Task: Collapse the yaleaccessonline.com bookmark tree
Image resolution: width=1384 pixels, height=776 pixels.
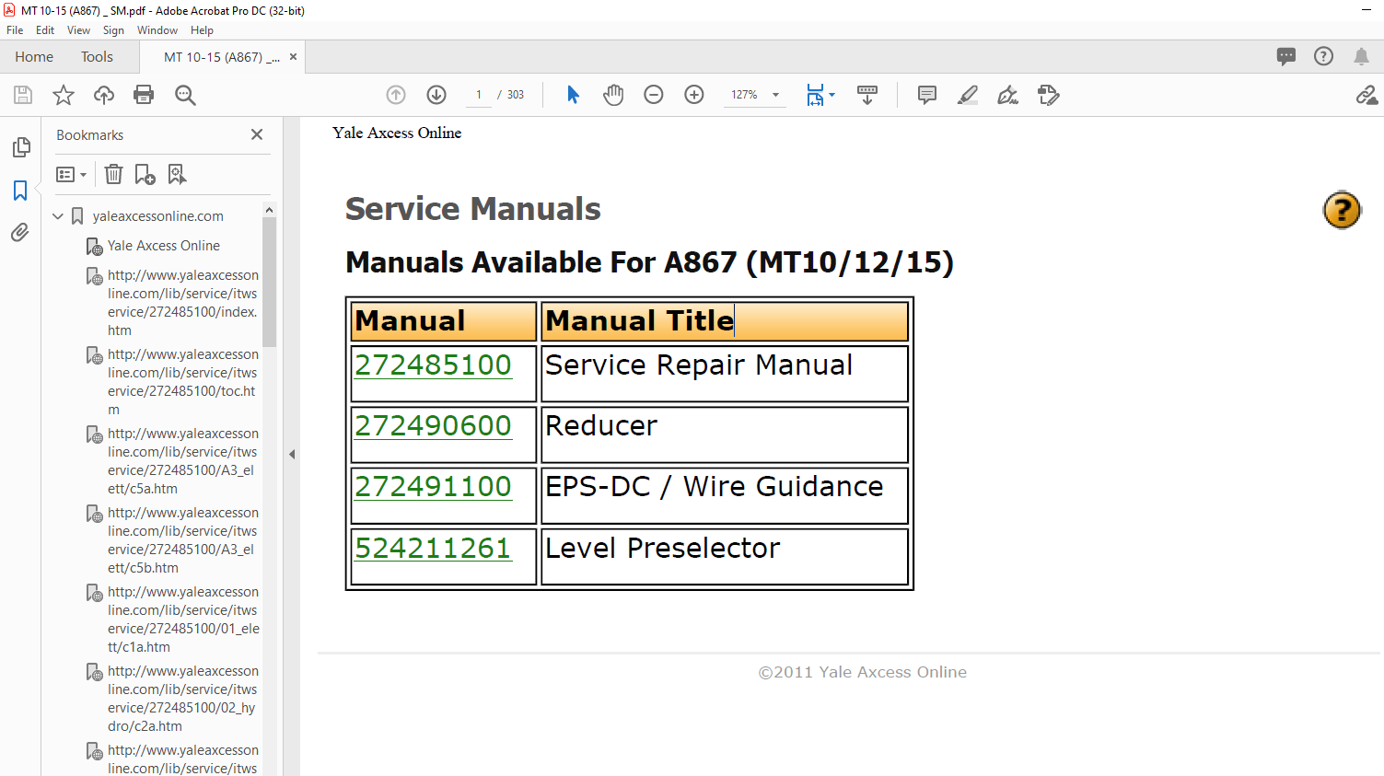Action: tap(58, 216)
